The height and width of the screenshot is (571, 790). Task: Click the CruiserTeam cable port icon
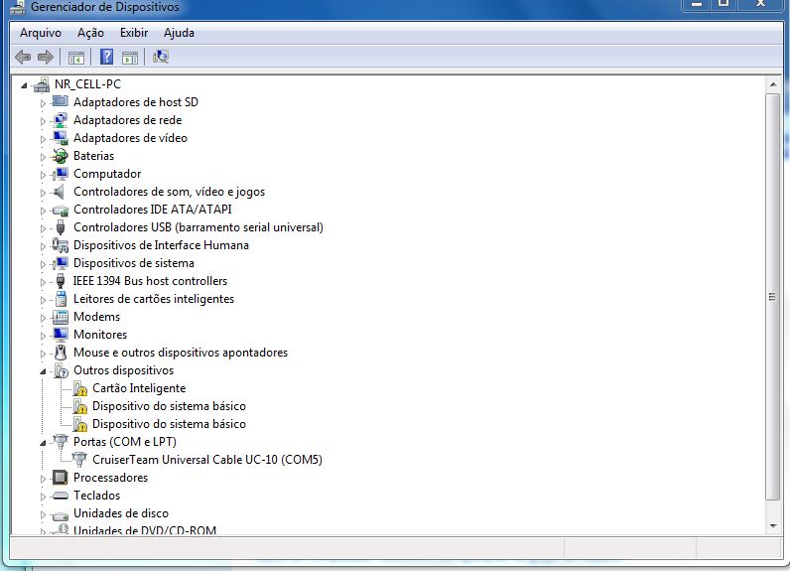79,460
